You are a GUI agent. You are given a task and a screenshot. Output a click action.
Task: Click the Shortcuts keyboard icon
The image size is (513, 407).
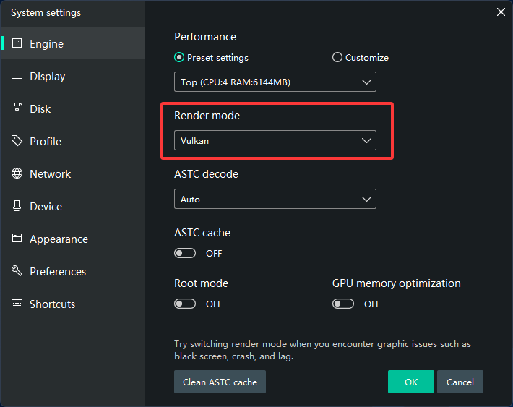coord(17,304)
